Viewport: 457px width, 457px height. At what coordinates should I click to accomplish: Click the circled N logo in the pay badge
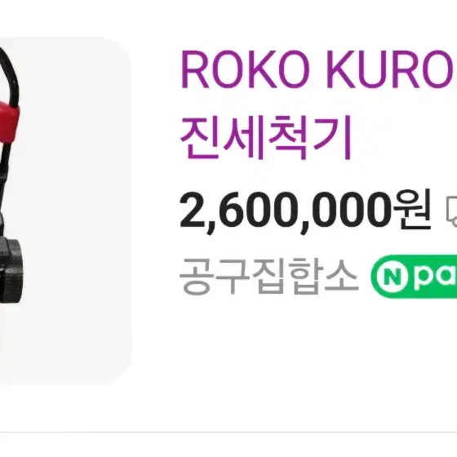click(392, 277)
